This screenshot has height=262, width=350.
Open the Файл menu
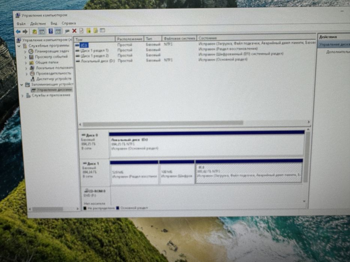tap(21, 24)
